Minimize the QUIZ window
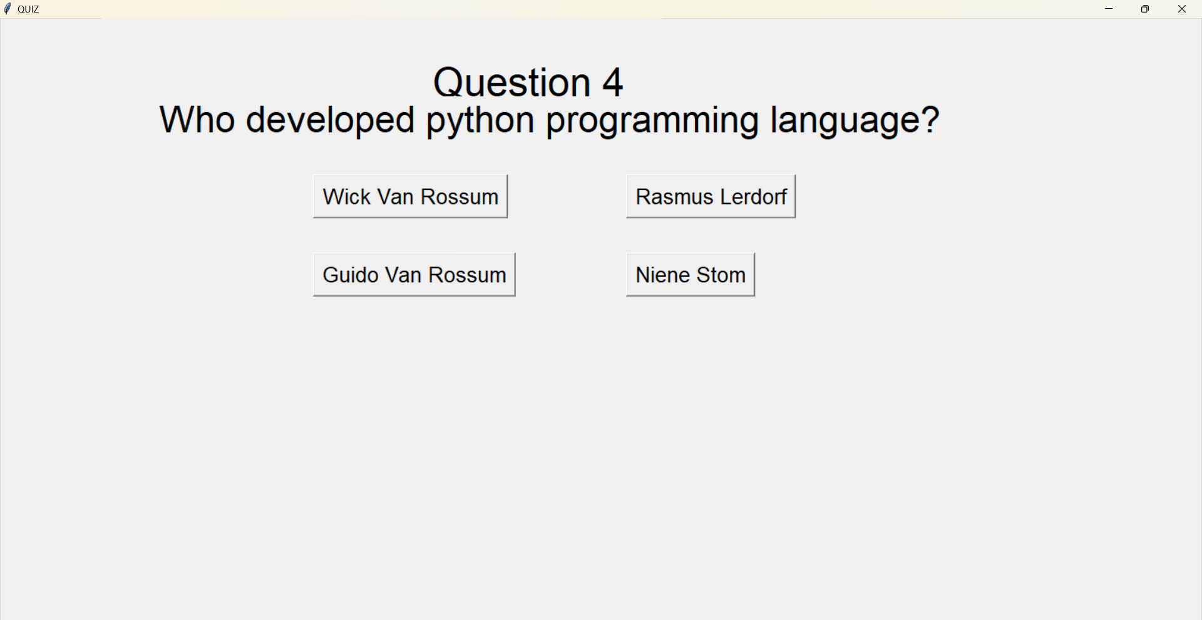Screen dimensions: 1202x620 [x=1109, y=9]
